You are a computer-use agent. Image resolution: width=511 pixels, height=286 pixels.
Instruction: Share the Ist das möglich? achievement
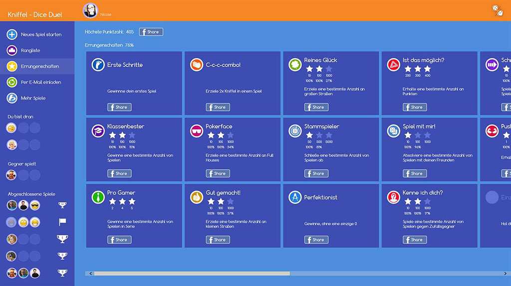415,107
